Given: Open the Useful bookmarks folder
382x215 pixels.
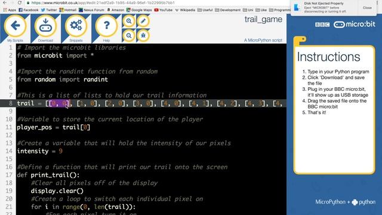Looking at the screenshot, I should 205,10.
